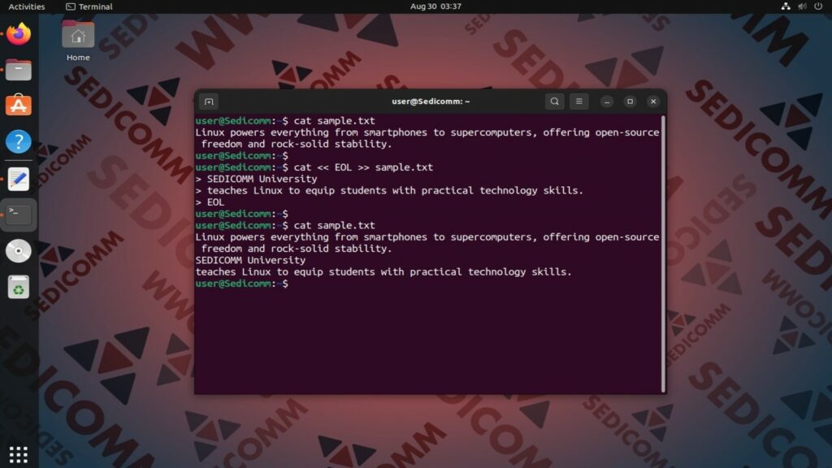Image resolution: width=832 pixels, height=468 pixels.
Task: Click the terminal vertical scrollbar
Action: click(x=663, y=253)
